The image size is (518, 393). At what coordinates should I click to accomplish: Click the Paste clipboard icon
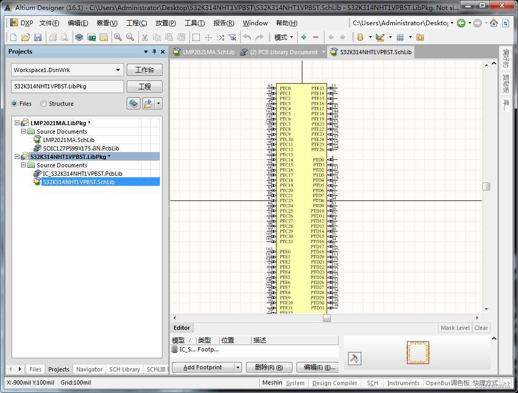pyautogui.click(x=169, y=37)
